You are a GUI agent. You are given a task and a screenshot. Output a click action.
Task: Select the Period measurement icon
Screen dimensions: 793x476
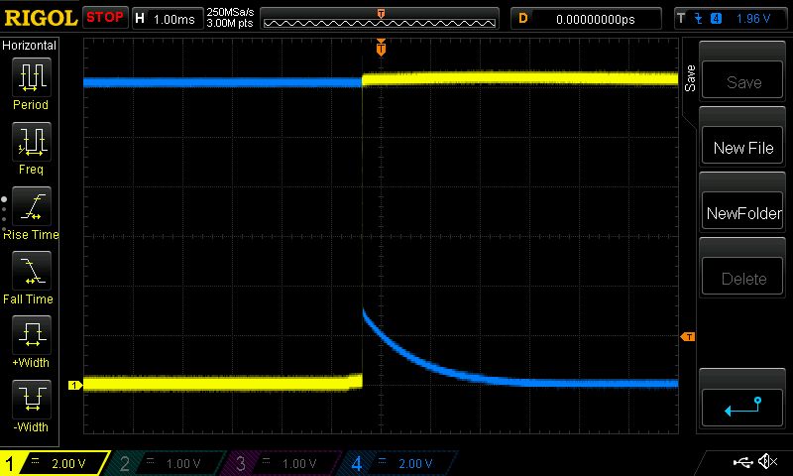click(32, 77)
